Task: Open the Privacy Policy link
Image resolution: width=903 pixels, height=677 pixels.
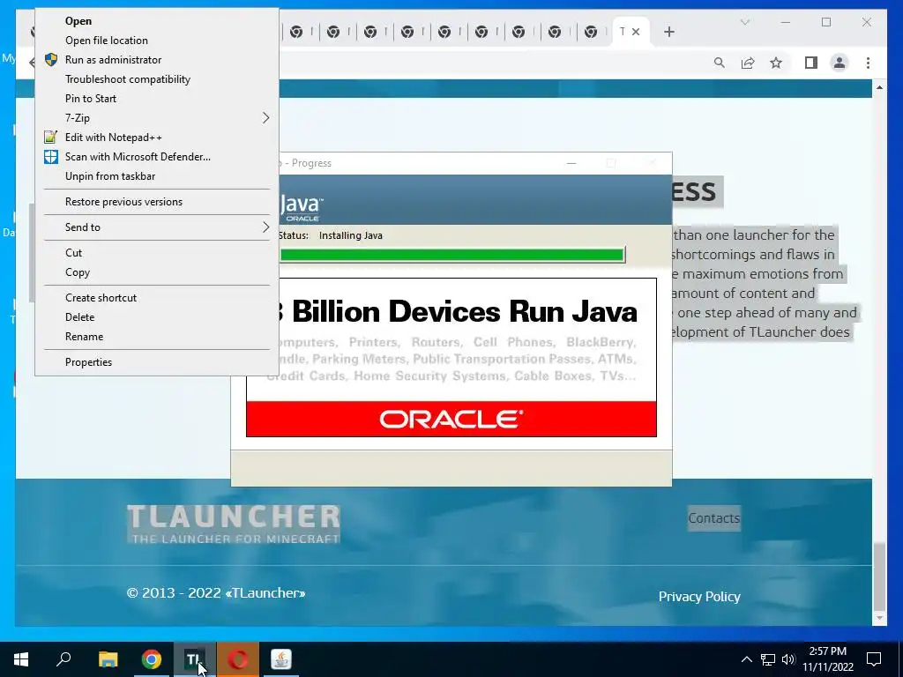Action: click(699, 597)
